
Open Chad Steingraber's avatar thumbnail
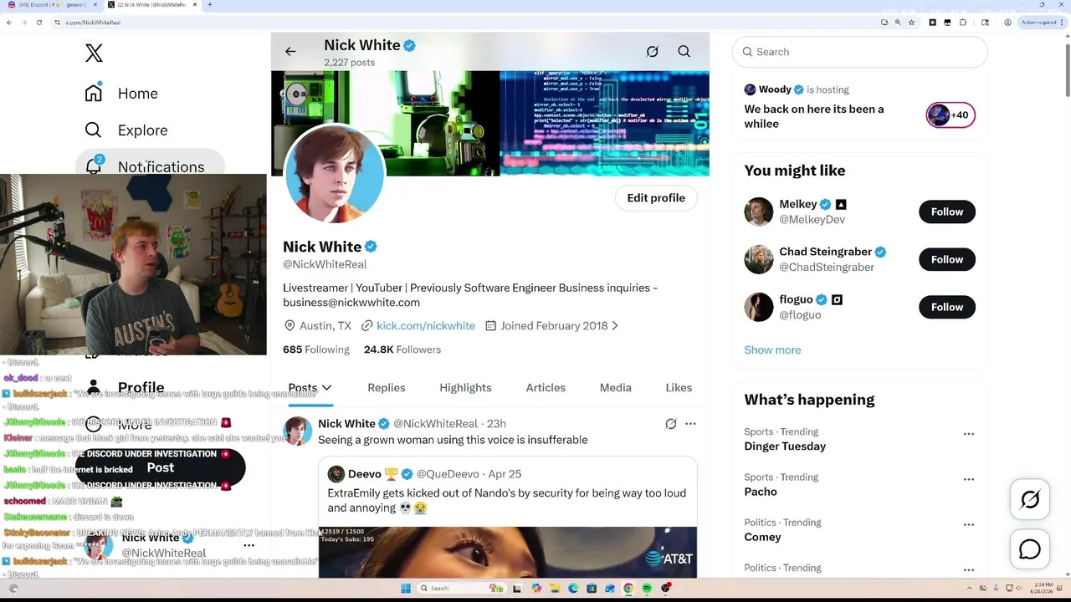759,259
